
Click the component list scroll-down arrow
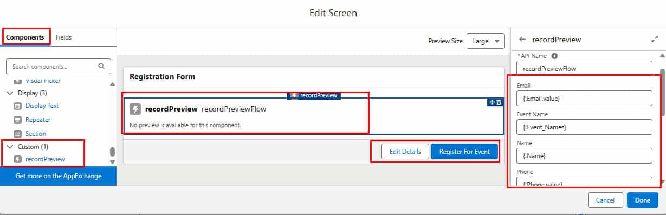[113, 162]
